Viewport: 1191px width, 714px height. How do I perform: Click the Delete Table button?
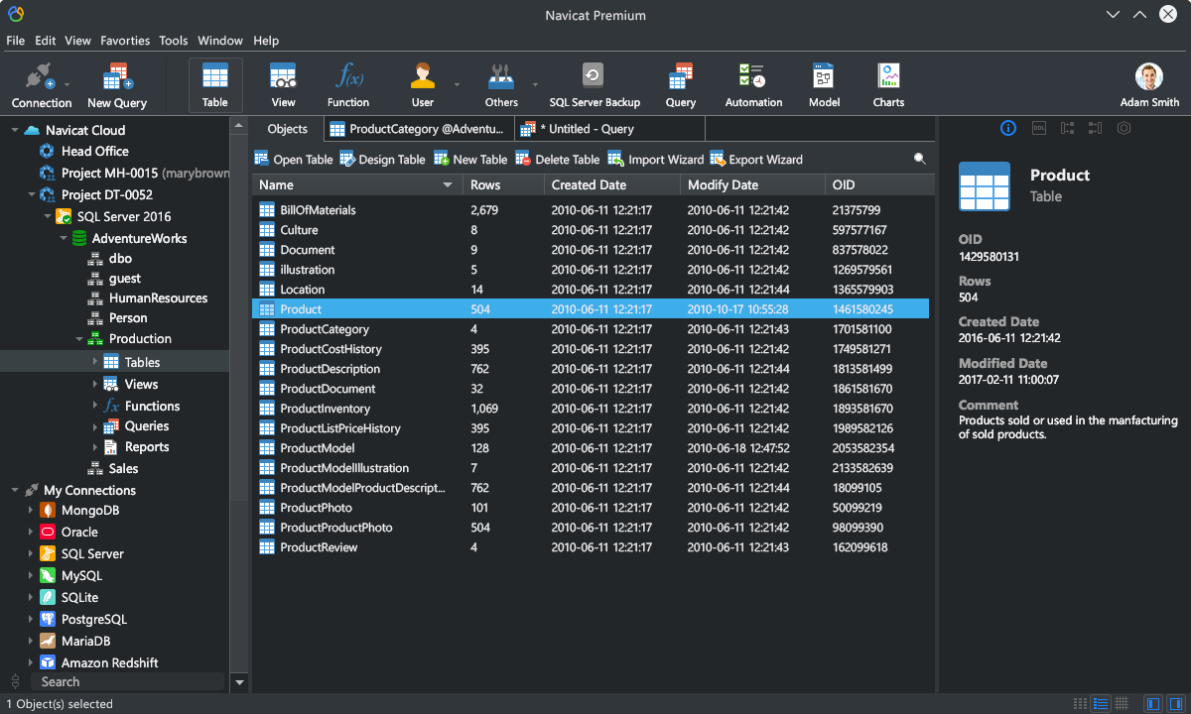click(558, 159)
